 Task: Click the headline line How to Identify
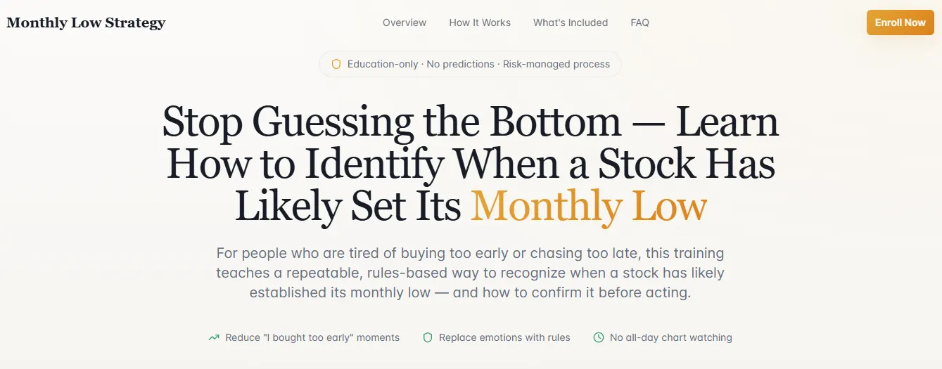coord(470,164)
